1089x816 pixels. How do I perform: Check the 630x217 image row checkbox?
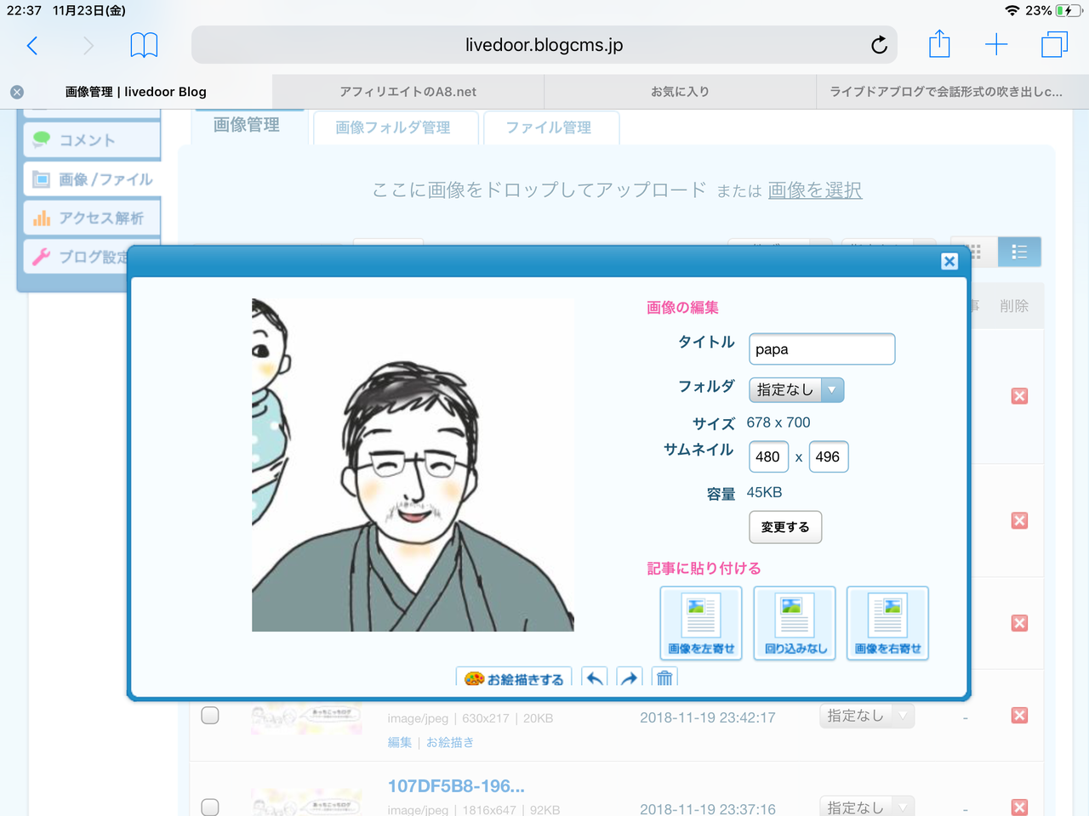[x=210, y=715]
